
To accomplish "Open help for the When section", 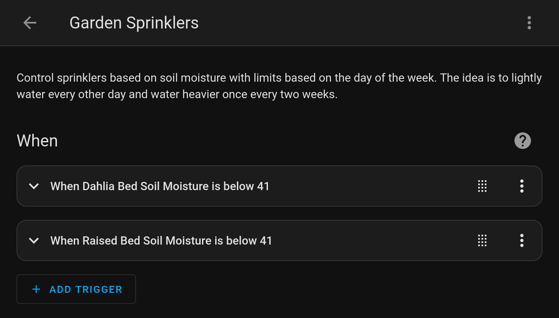I will coord(522,141).
